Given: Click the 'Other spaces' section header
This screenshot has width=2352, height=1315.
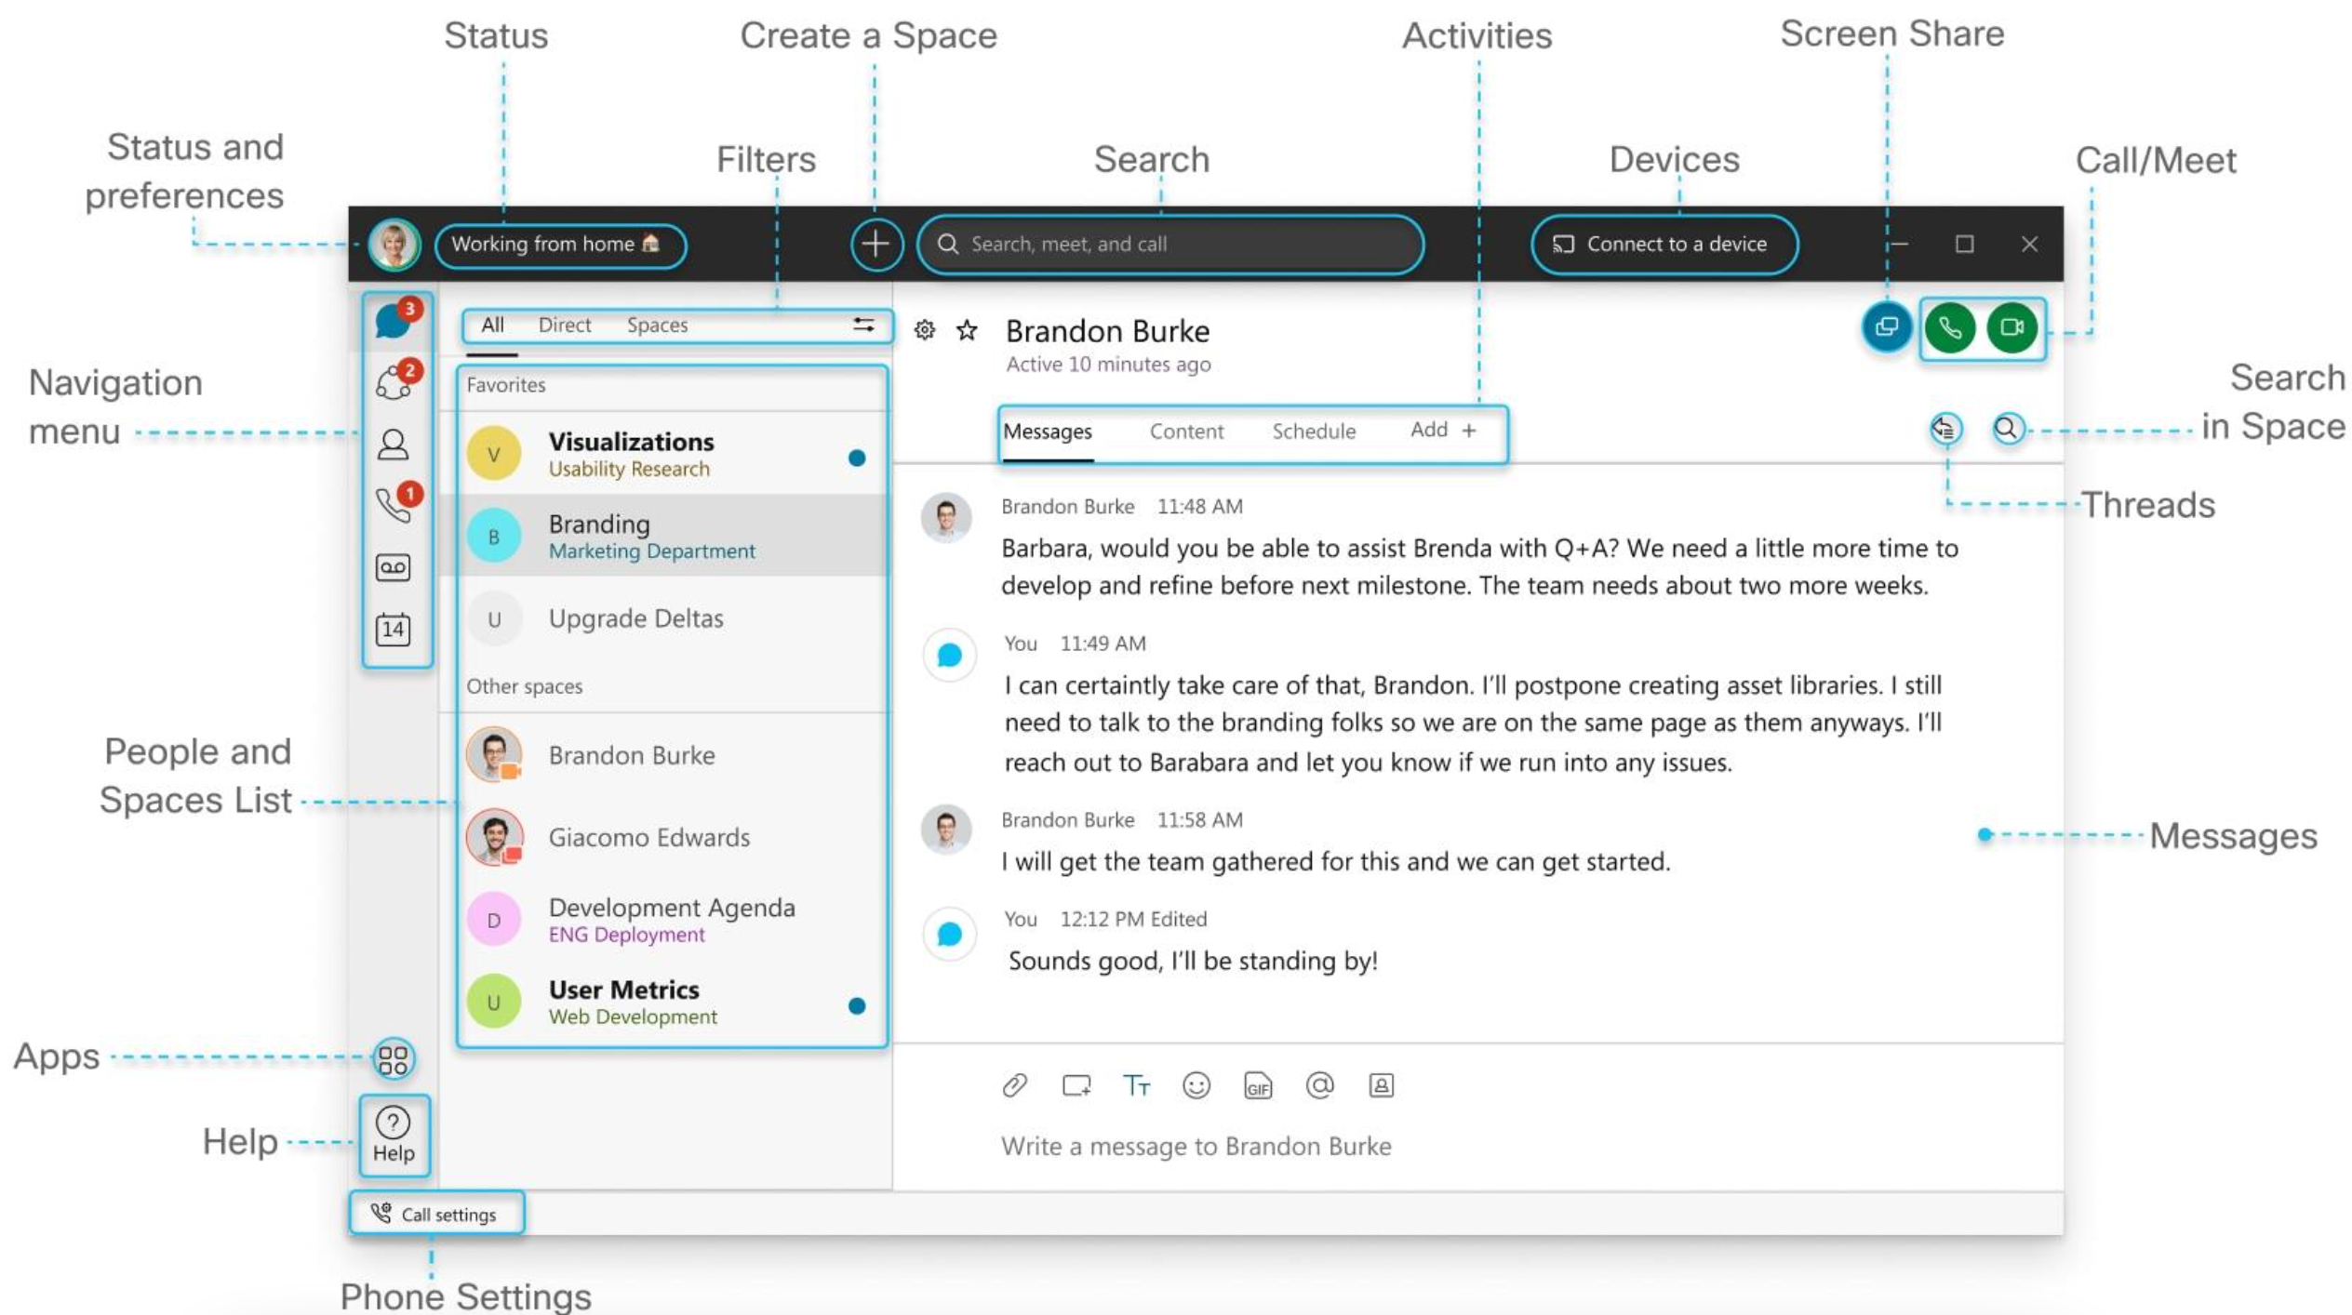Looking at the screenshot, I should [524, 686].
